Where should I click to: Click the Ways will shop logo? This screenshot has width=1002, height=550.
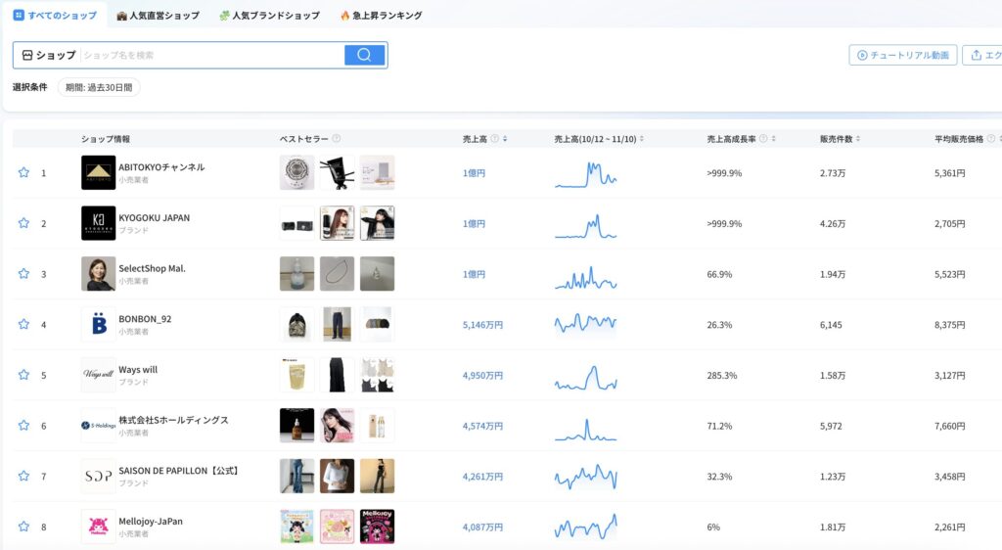[x=98, y=375]
